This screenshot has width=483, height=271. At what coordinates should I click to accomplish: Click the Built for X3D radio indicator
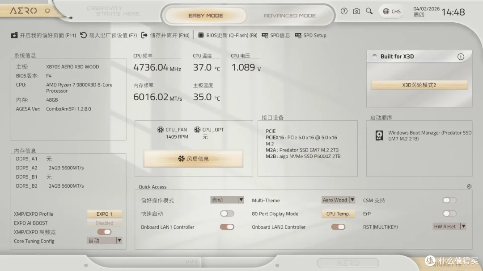pos(375,56)
